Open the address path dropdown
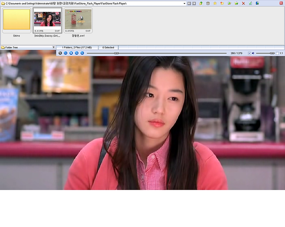The height and width of the screenshot is (227, 285). 184,4
